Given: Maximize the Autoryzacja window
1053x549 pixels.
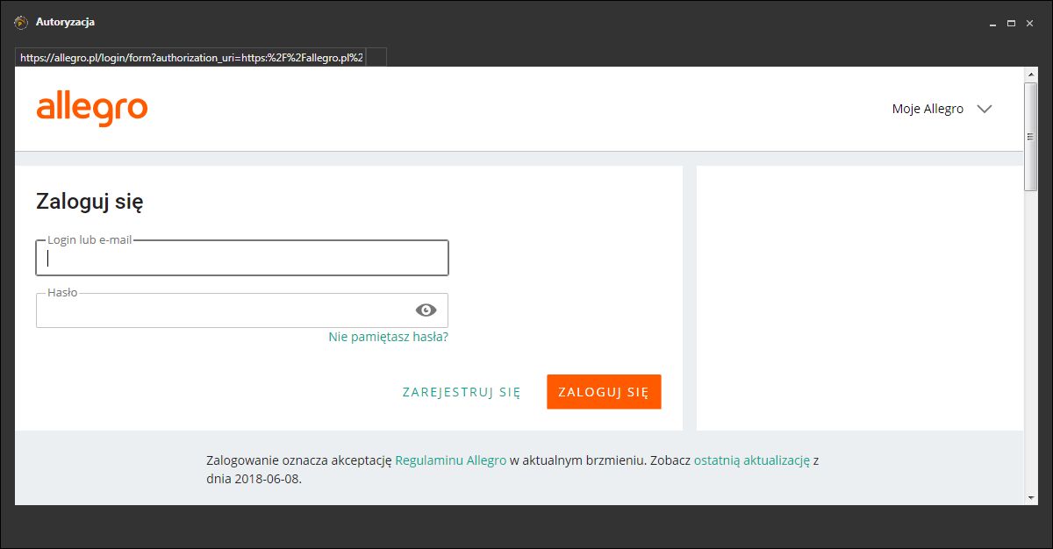Looking at the screenshot, I should (x=1011, y=23).
